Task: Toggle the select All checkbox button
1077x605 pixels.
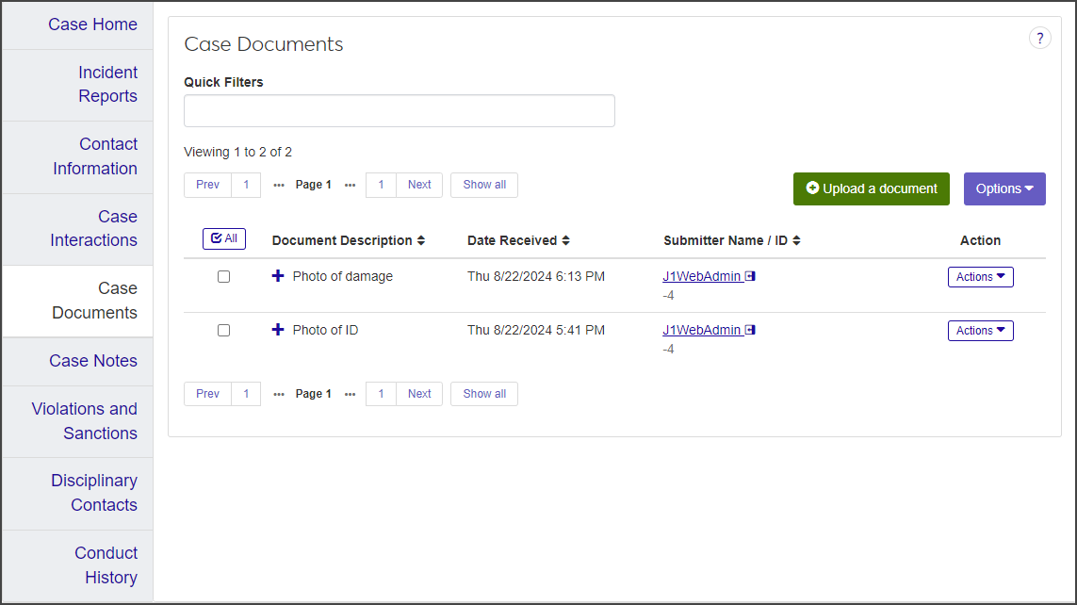Action: pyautogui.click(x=224, y=239)
